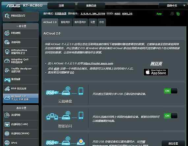
Task: Toggle Cloud Disk USB sharing switch
Action: [171, 91]
